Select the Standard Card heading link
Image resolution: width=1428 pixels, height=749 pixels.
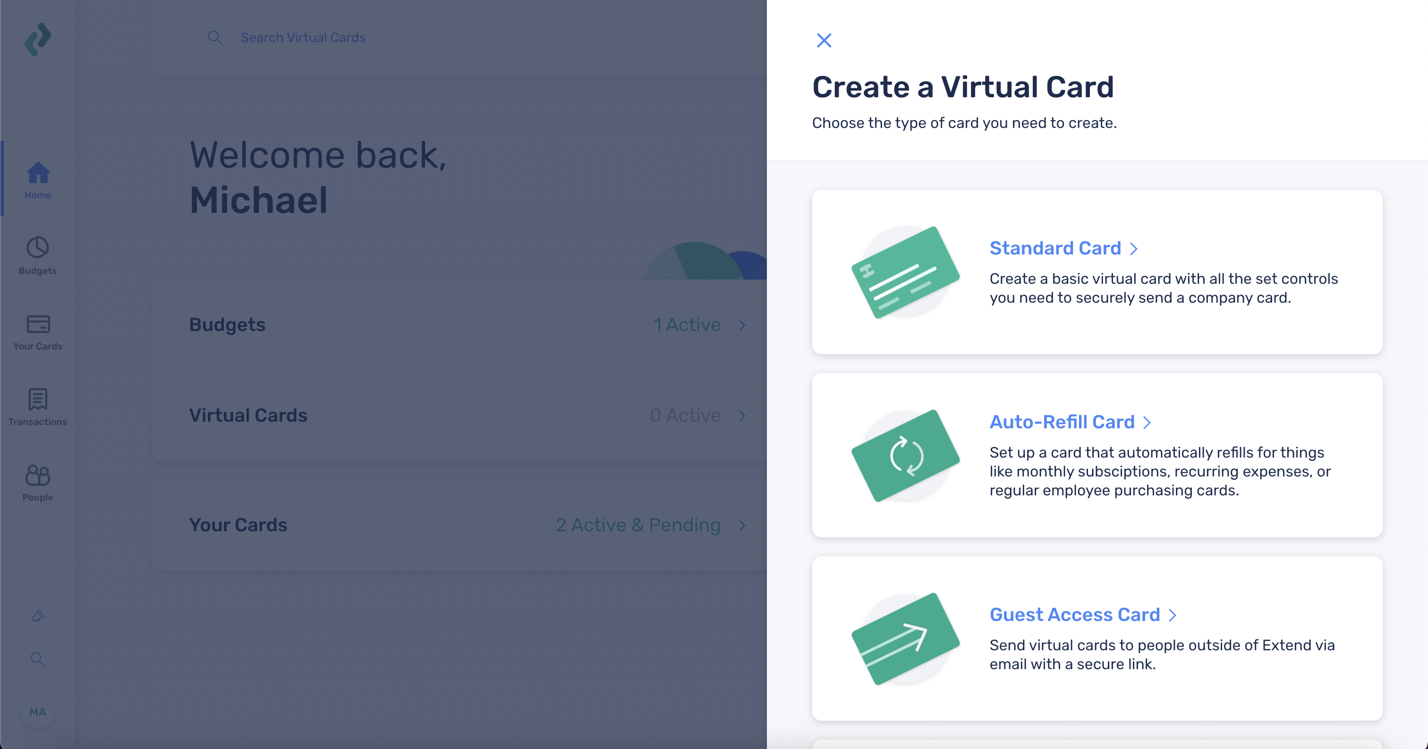(x=1055, y=248)
